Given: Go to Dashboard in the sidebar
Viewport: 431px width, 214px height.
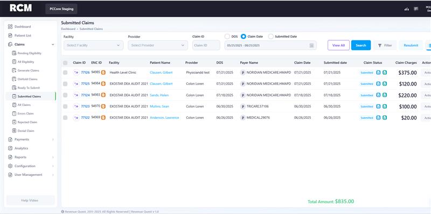Looking at the screenshot, I should [x=23, y=26].
